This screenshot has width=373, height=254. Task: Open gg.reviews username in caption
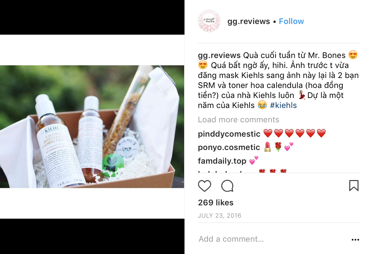(x=219, y=55)
